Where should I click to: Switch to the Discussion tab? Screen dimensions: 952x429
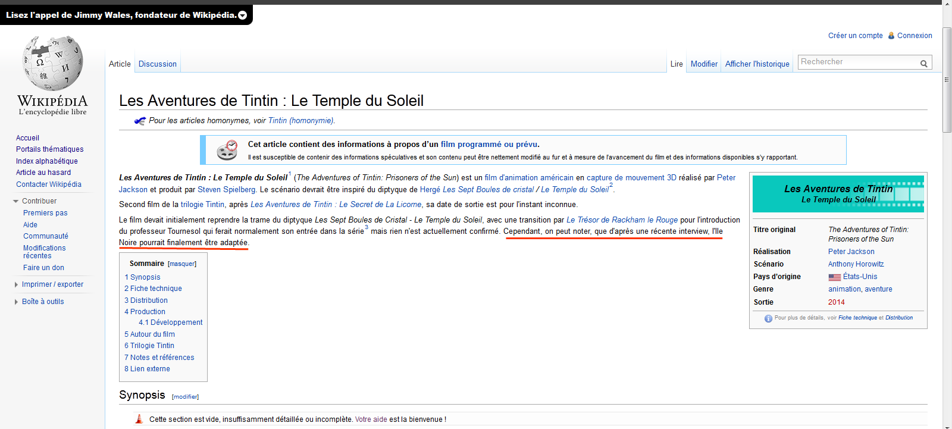pyautogui.click(x=158, y=64)
